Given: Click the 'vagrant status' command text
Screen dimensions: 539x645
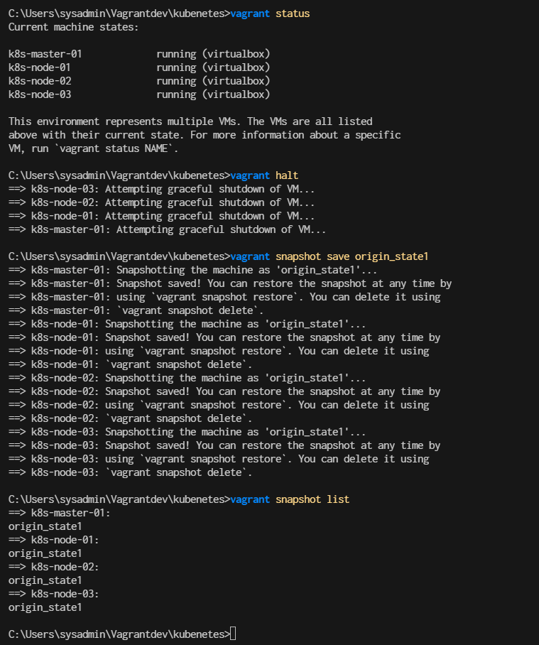Looking at the screenshot, I should 270,13.
